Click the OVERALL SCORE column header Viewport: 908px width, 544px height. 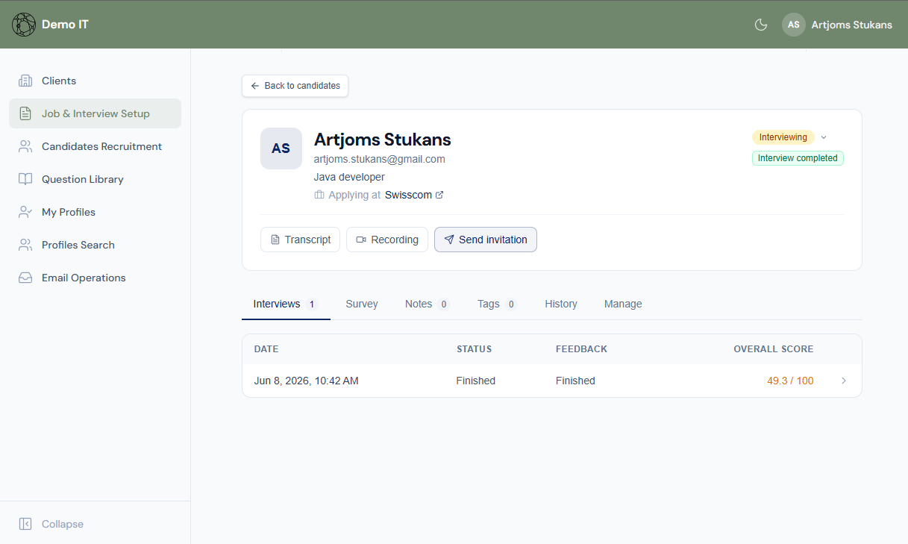pyautogui.click(x=774, y=349)
